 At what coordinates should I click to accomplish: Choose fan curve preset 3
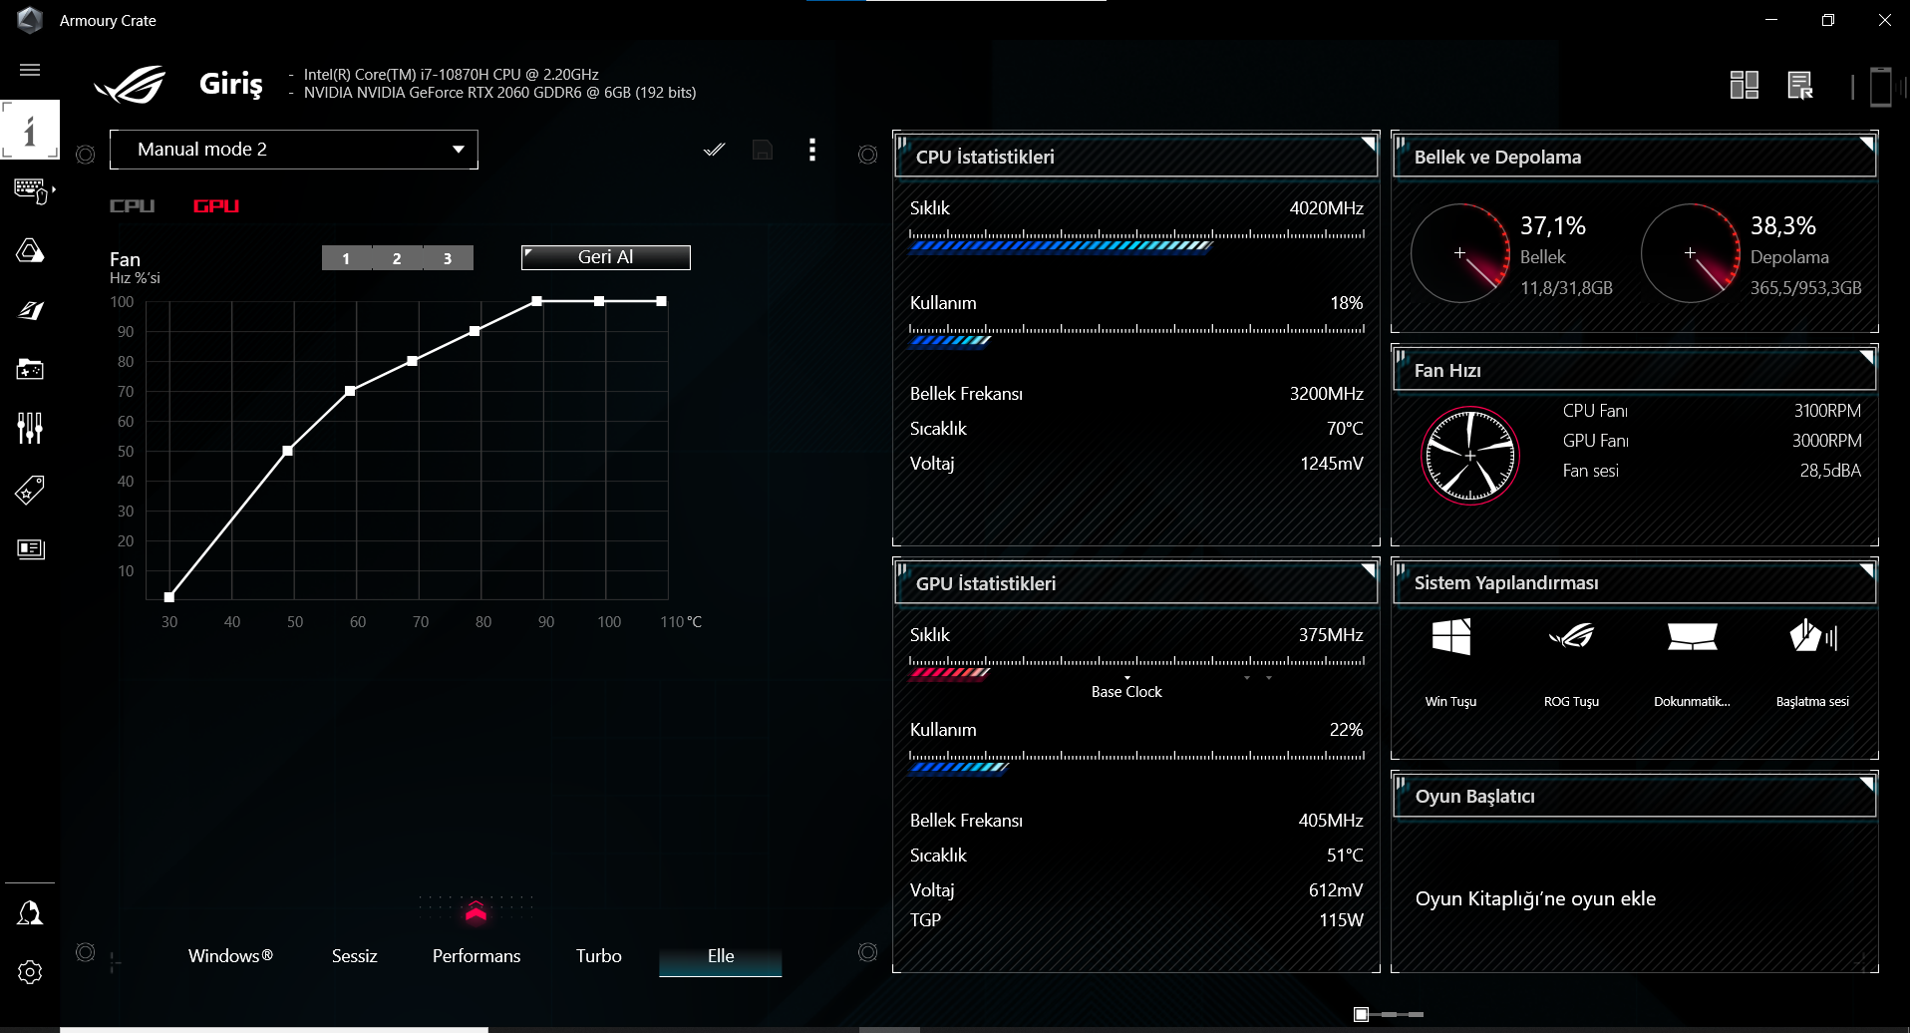[448, 258]
